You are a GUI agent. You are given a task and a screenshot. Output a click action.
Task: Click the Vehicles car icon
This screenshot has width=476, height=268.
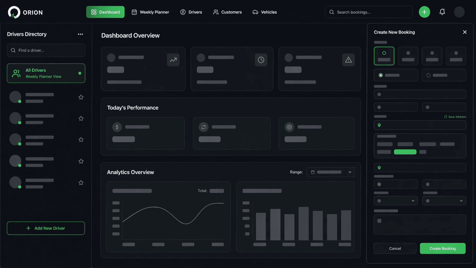click(255, 12)
